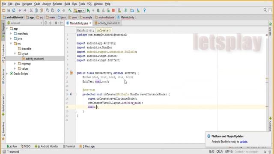Expand the Gradle Scripts node
The image size is (274, 154).
tap(7, 74)
